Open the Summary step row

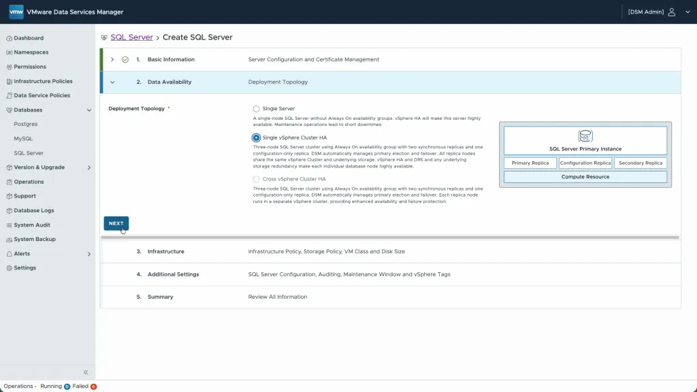coord(390,297)
